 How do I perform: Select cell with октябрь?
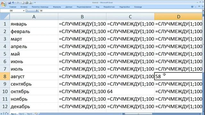pyautogui.click(x=34, y=91)
